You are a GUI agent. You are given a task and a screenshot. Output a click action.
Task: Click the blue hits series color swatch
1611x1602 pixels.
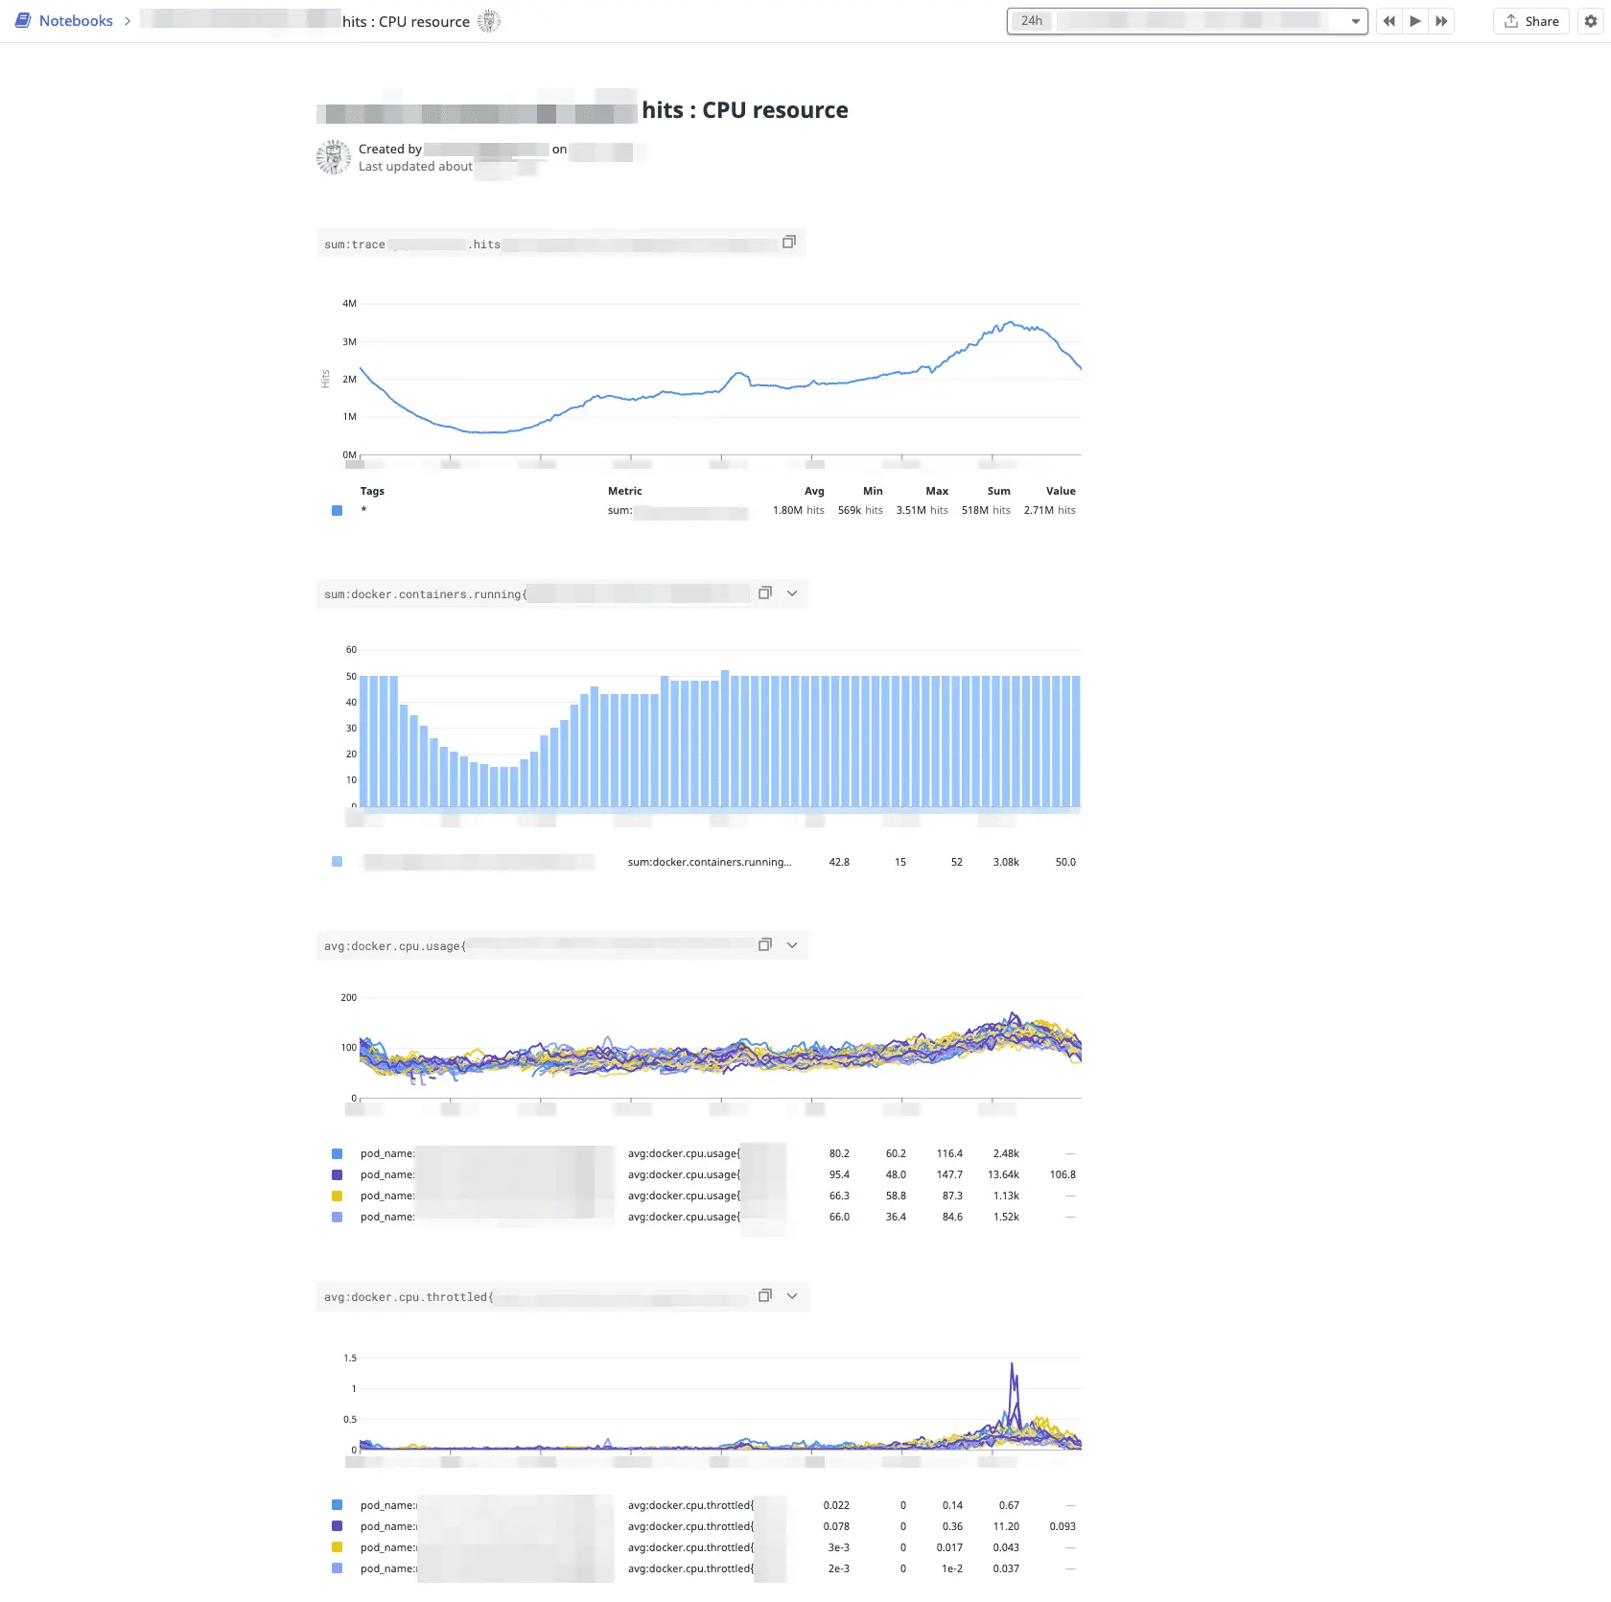[337, 511]
